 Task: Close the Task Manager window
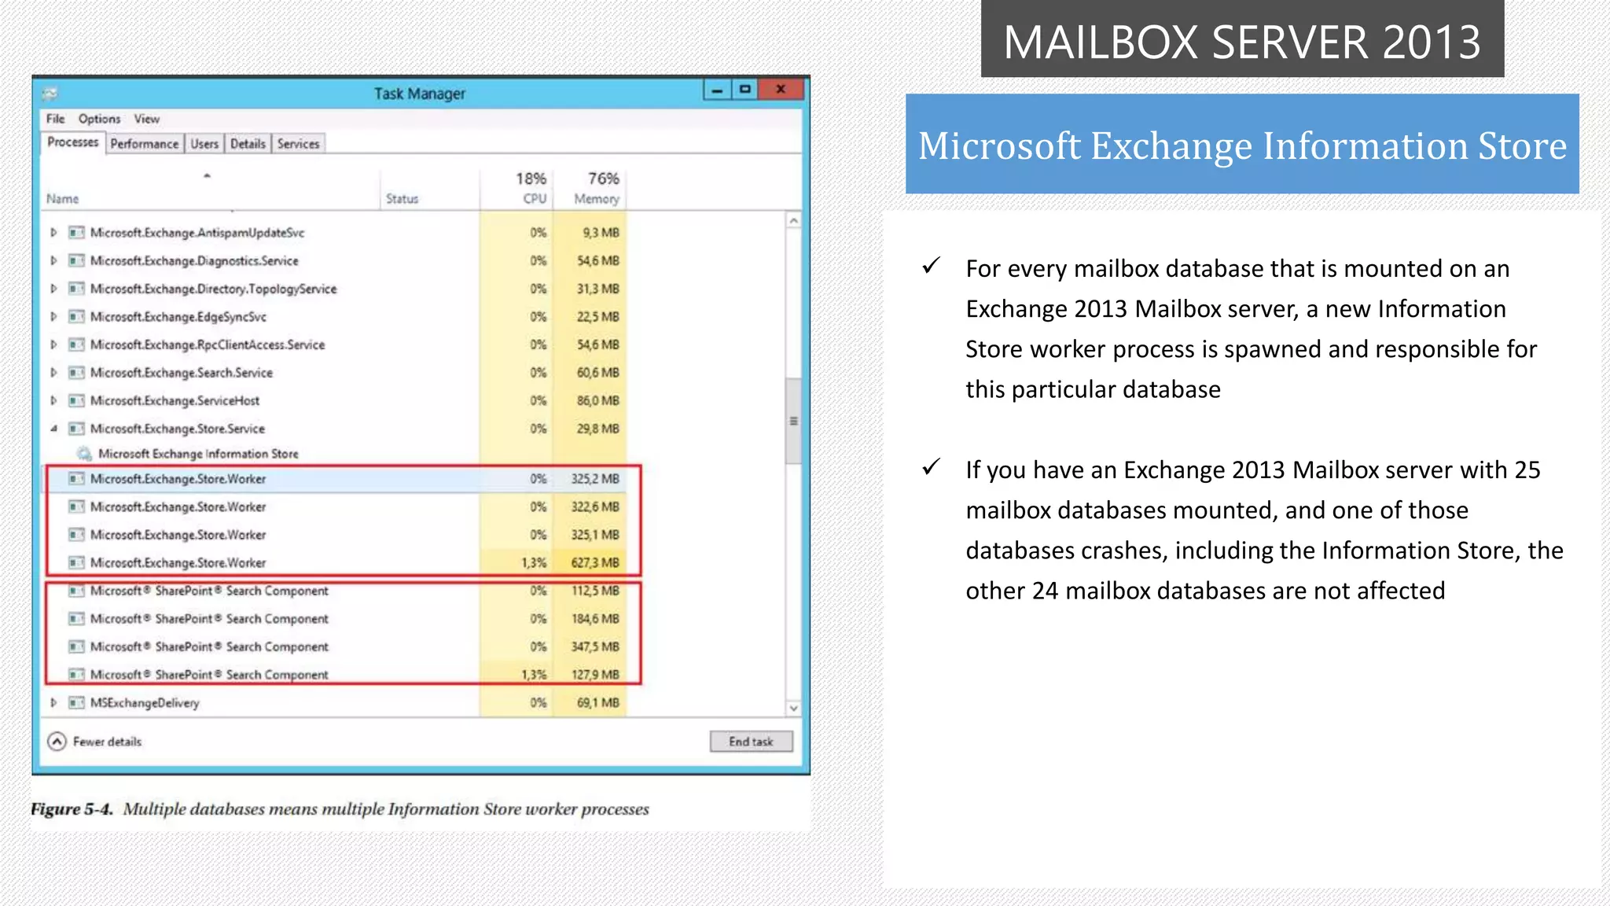[781, 90]
